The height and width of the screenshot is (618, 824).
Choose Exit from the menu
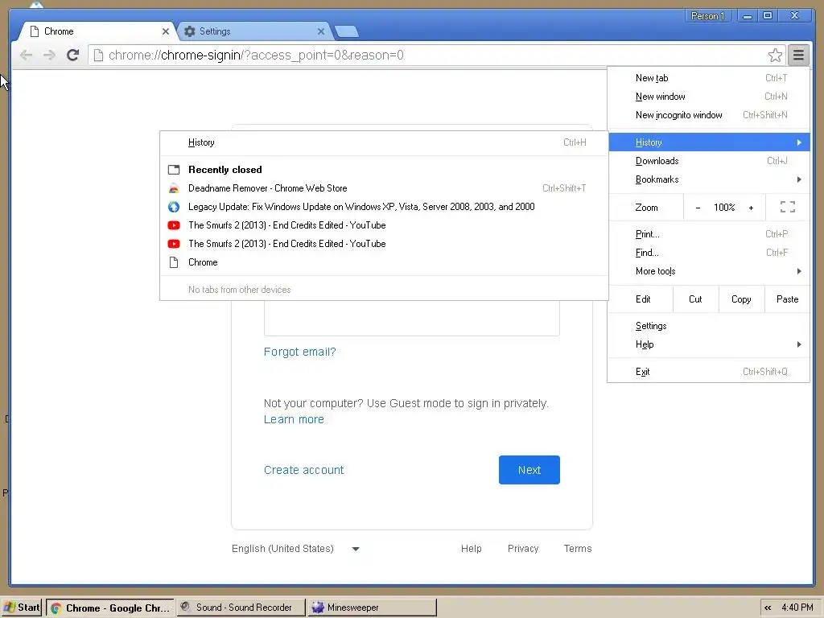708,372
